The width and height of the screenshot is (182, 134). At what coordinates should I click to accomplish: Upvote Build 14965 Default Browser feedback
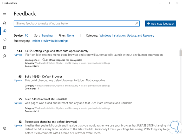pyautogui.click(x=18, y=81)
